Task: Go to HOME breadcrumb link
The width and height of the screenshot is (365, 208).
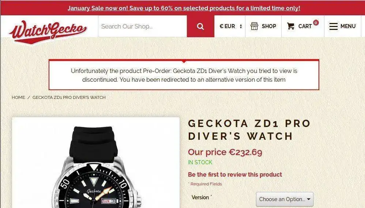Action: click(x=18, y=97)
